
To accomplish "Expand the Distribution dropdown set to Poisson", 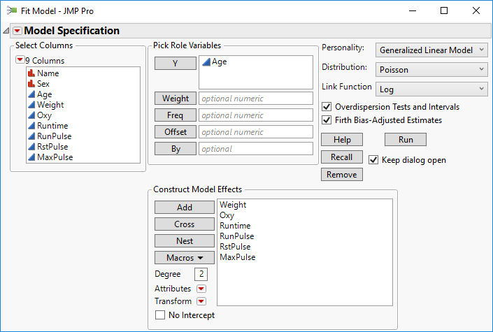I will click(x=431, y=69).
